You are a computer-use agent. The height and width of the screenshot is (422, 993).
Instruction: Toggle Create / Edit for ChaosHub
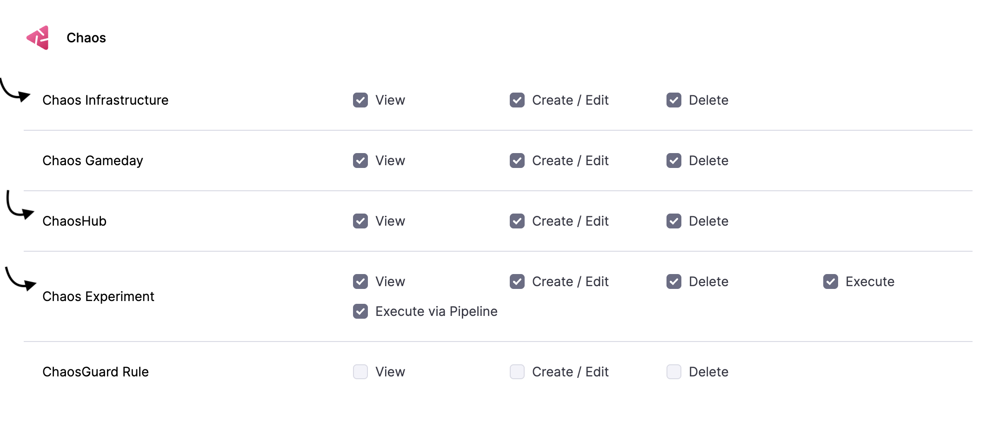[x=517, y=221]
